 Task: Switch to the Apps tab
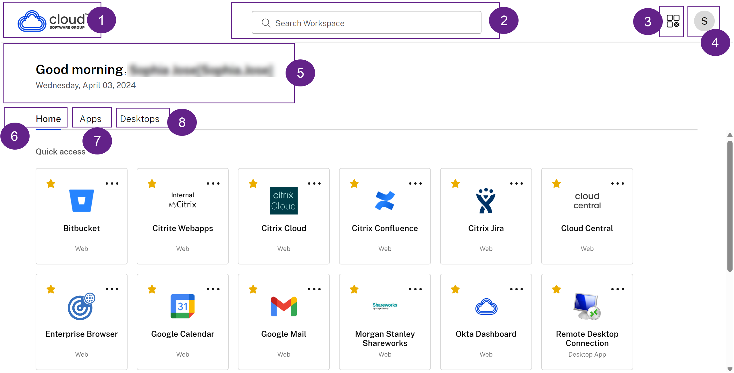click(90, 119)
